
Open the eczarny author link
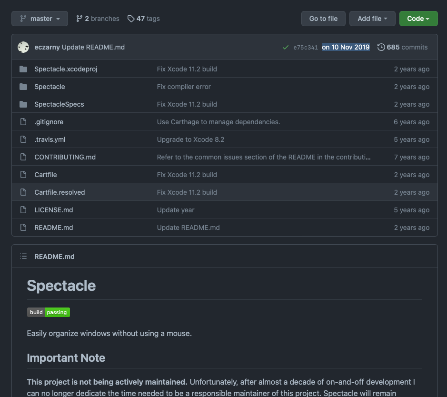coord(47,47)
